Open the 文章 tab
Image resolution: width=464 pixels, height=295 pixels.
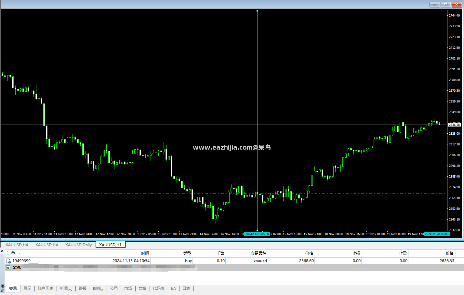[142, 288]
